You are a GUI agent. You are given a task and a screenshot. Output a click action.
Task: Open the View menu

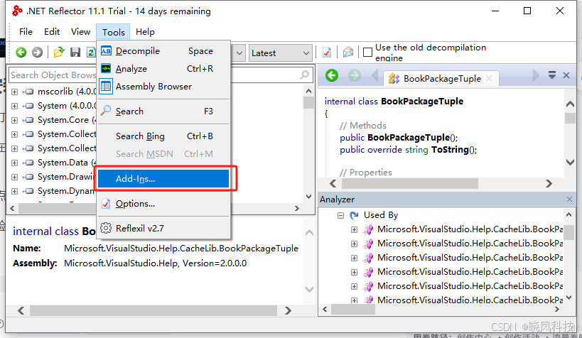click(x=80, y=31)
